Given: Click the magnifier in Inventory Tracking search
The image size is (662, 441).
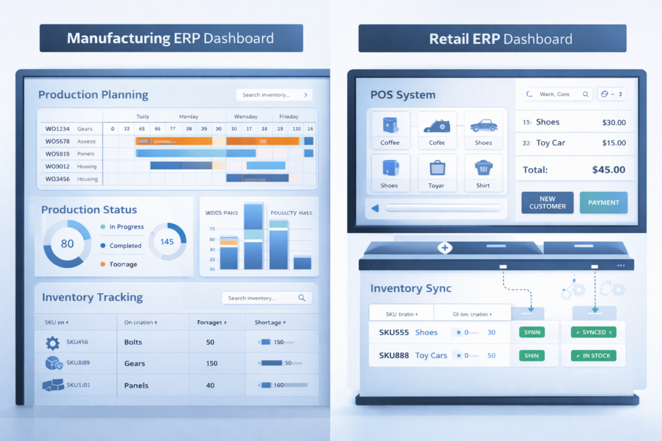Looking at the screenshot, I should [301, 298].
